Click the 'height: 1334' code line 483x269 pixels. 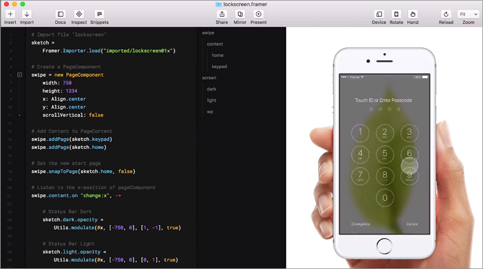(x=60, y=91)
